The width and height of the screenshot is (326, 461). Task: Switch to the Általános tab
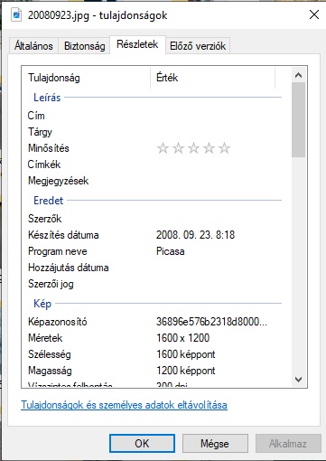coord(33,46)
